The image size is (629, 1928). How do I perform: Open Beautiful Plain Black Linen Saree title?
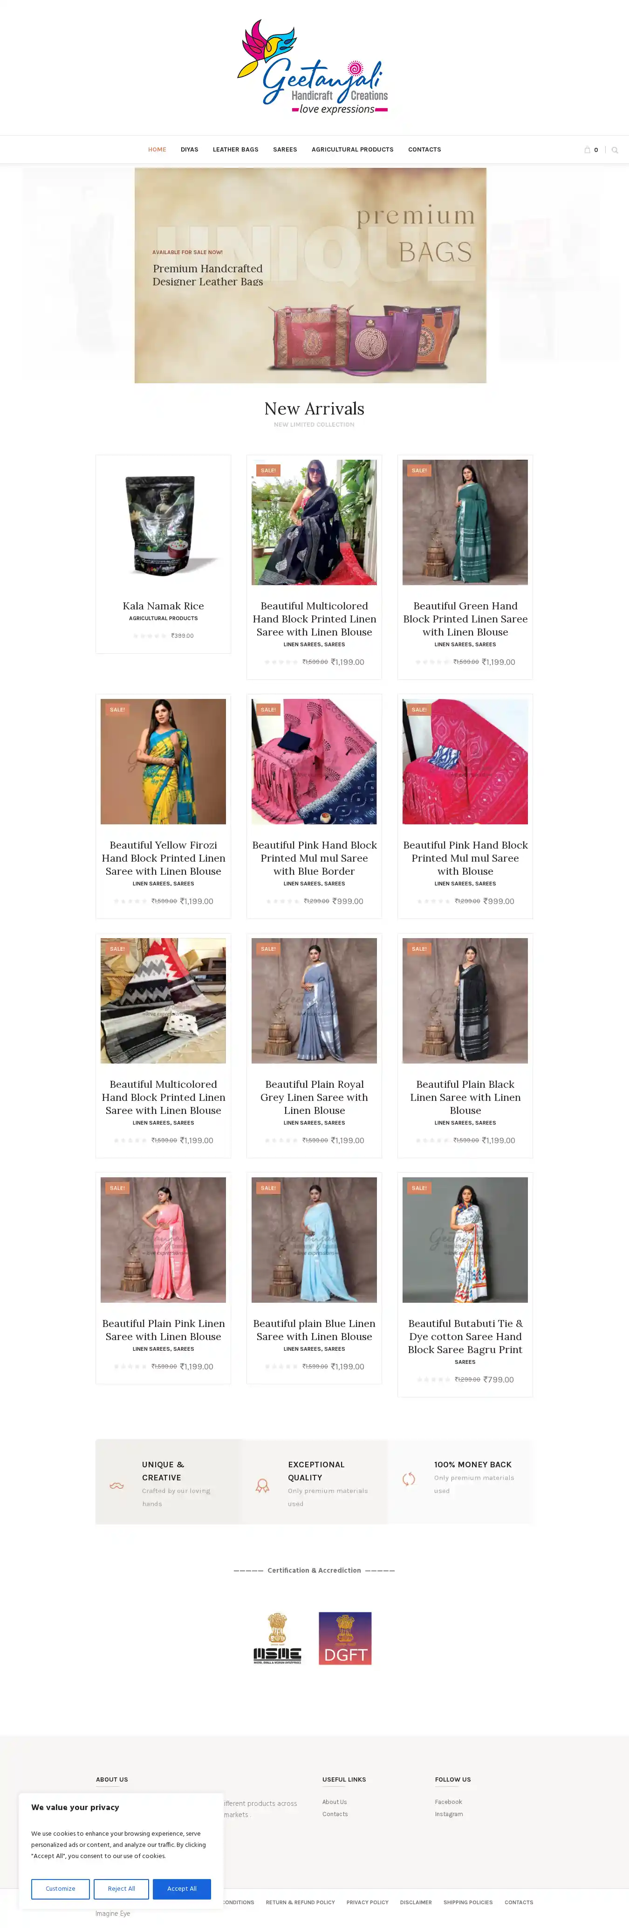[x=465, y=1097]
